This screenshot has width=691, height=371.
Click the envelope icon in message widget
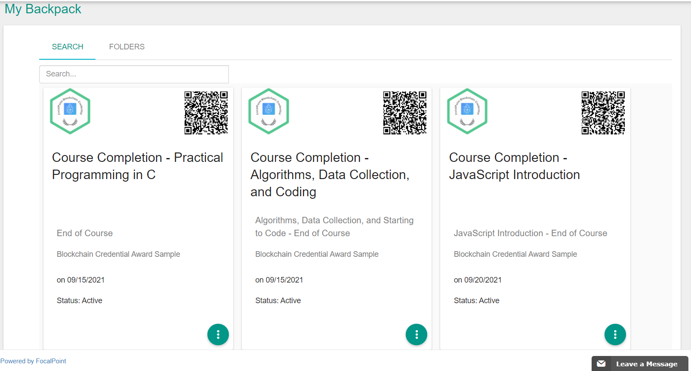pos(601,364)
